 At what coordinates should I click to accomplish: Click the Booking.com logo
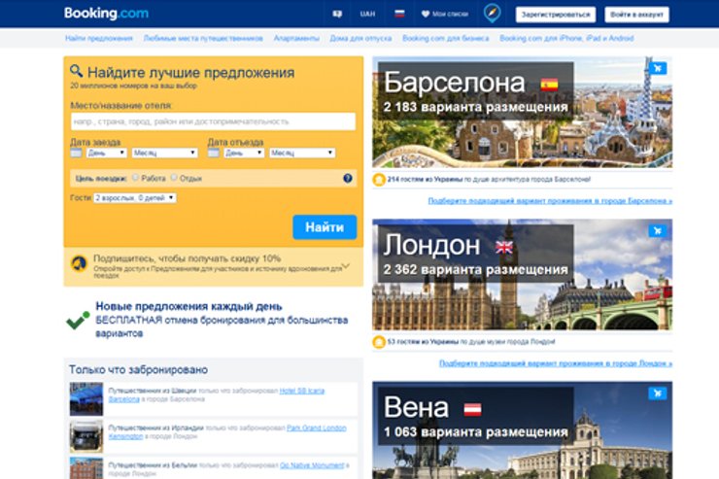(x=106, y=14)
